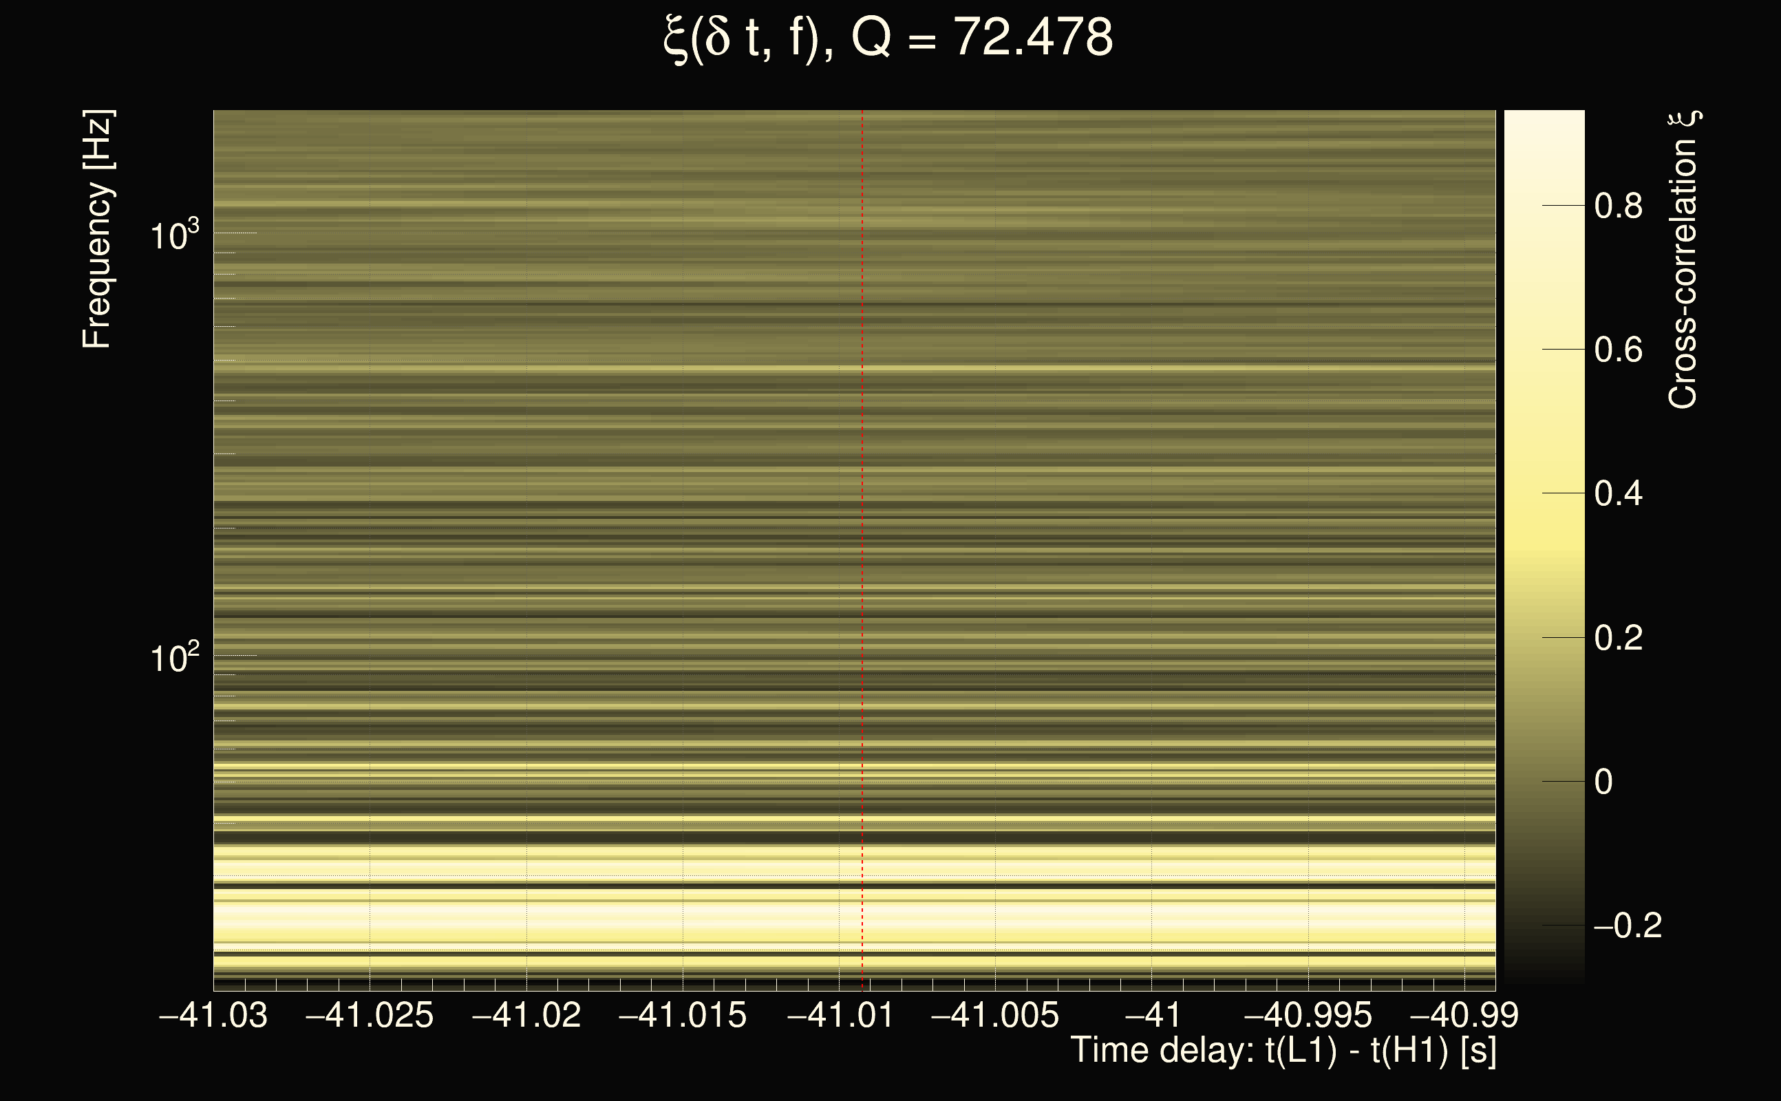Click the Time delay t(L1) - t(H1) axis label
The image size is (1781, 1101).
(1283, 1051)
